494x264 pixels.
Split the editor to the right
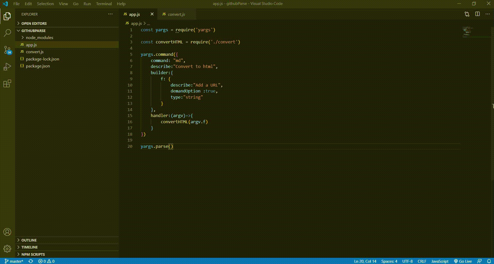tap(477, 14)
